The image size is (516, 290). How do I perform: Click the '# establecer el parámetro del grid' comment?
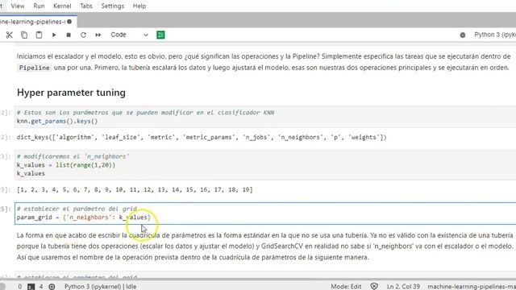pos(77,209)
